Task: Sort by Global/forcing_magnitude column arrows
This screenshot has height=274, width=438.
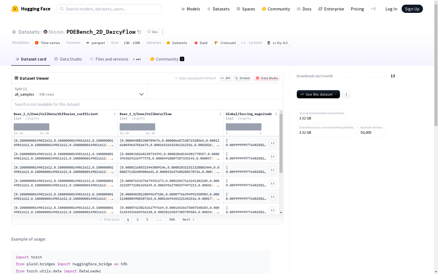Action: click(276, 114)
